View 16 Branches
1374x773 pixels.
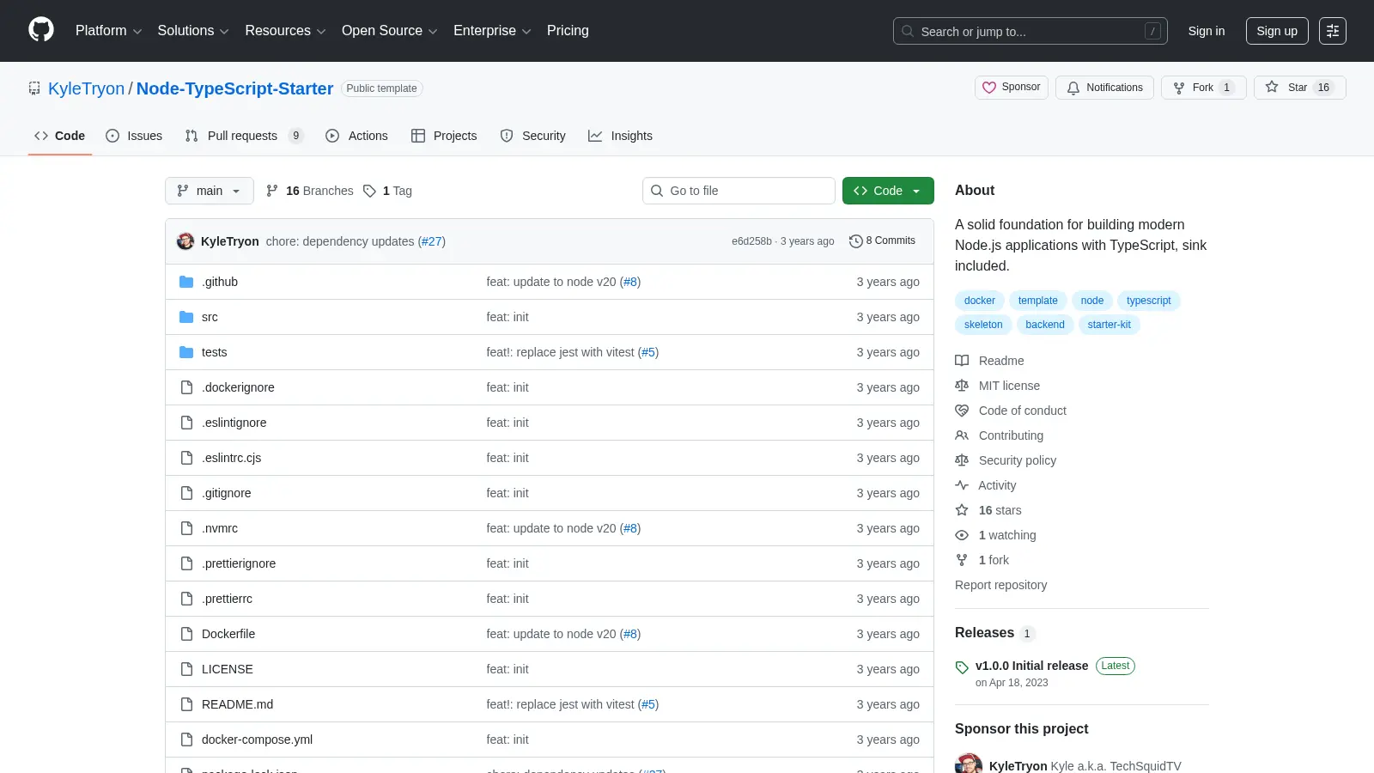[310, 191]
